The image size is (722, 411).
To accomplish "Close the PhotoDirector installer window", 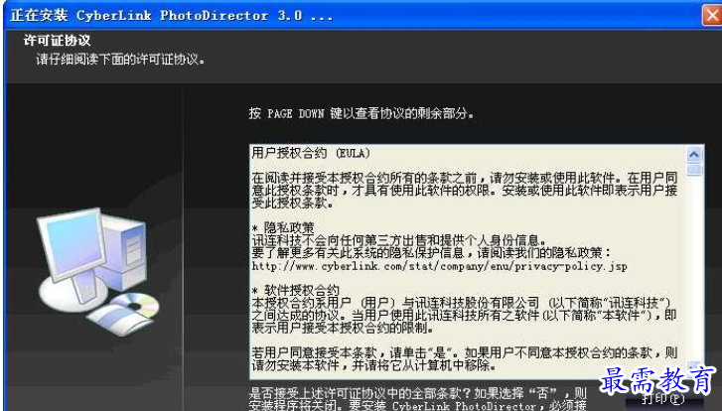I will click(712, 15).
